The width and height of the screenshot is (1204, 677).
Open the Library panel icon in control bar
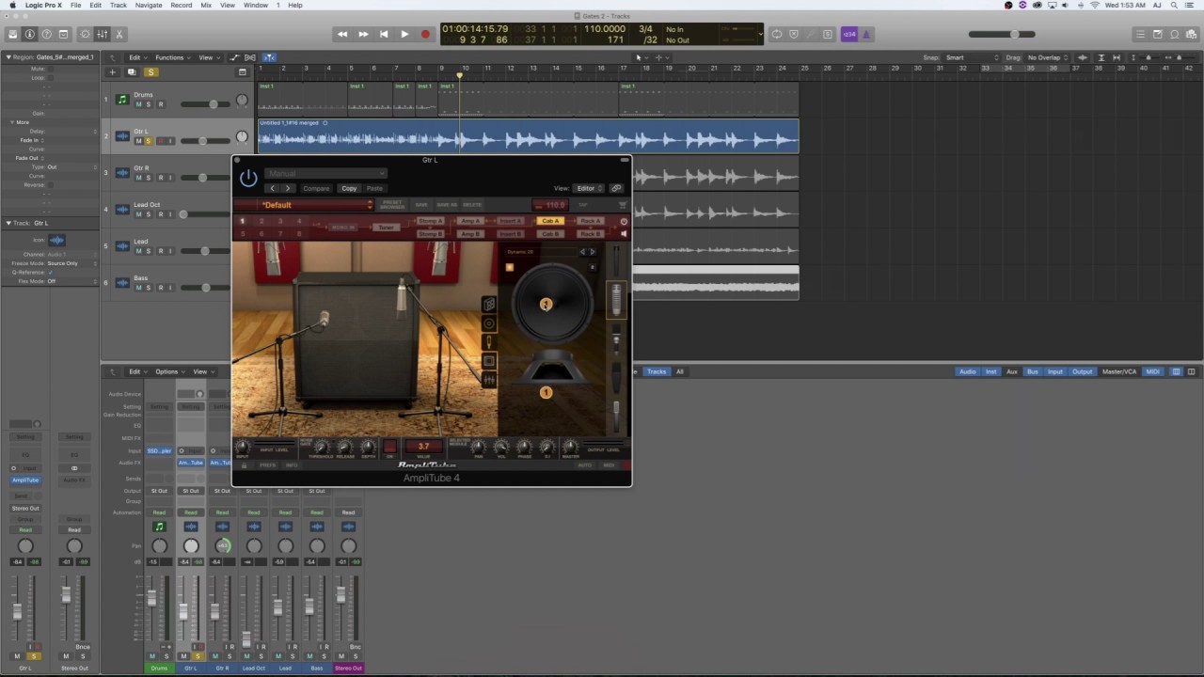coord(13,35)
